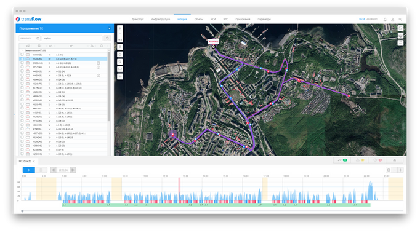This screenshot has width=420, height=233.
Task: Click the route start marker on map
Action: click(214, 47)
